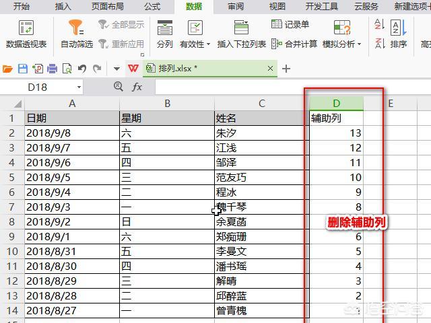
Task: Click 全部显示 show all filter button
Action: click(x=121, y=25)
